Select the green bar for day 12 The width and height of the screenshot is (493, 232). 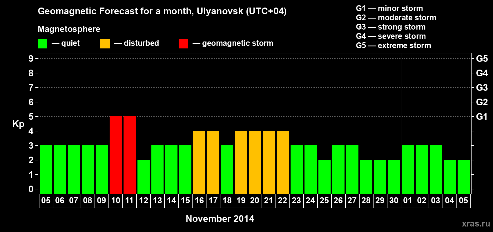pos(144,177)
